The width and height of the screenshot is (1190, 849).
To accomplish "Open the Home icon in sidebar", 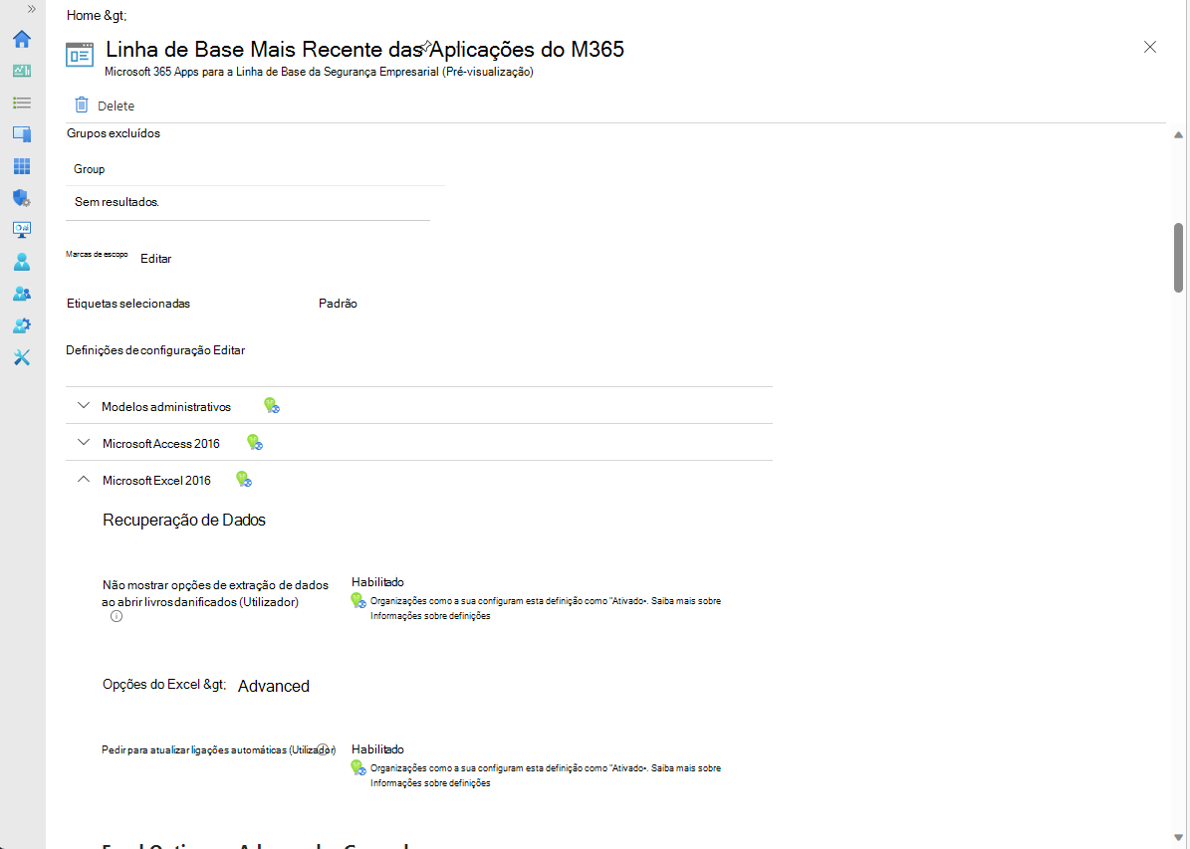I will click(x=22, y=39).
